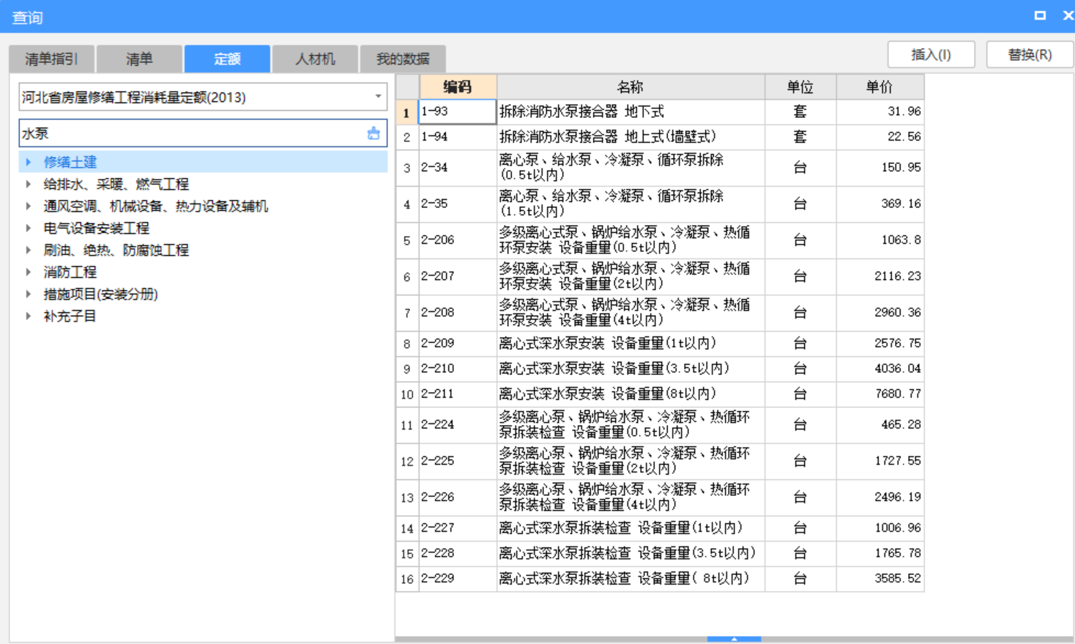Click price cell 7680.77

879,394
